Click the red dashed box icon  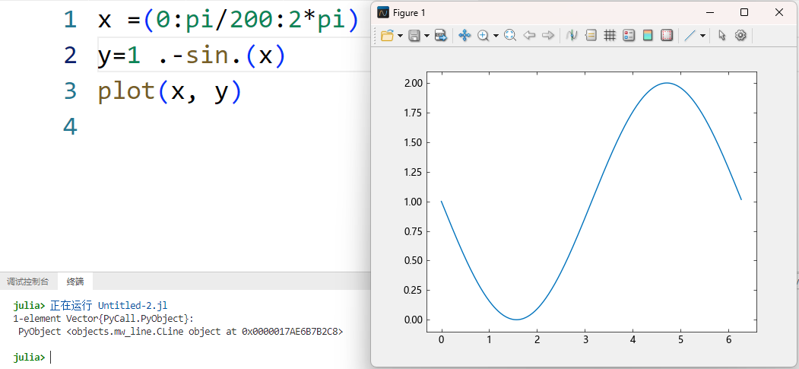667,35
